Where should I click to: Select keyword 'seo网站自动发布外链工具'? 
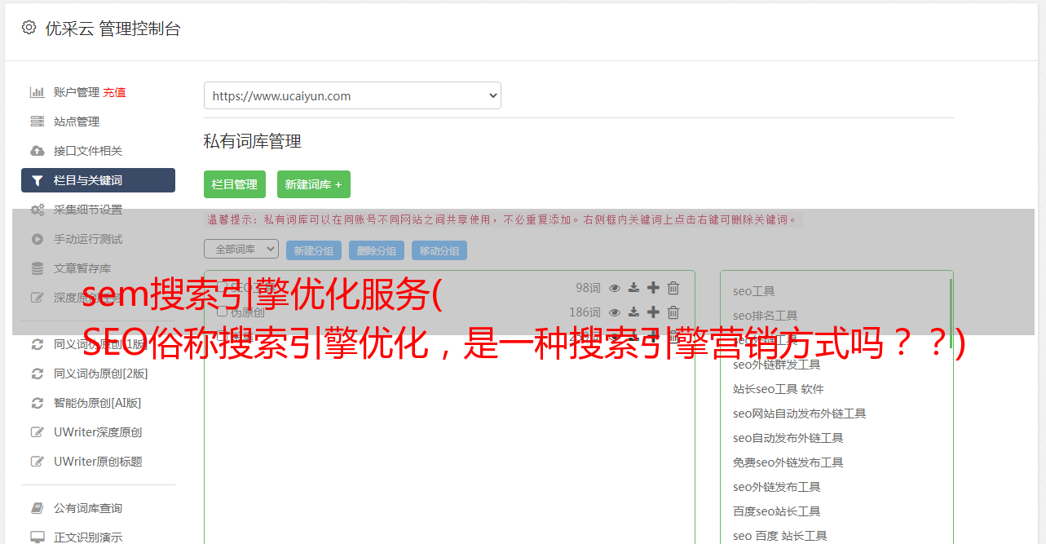point(800,414)
